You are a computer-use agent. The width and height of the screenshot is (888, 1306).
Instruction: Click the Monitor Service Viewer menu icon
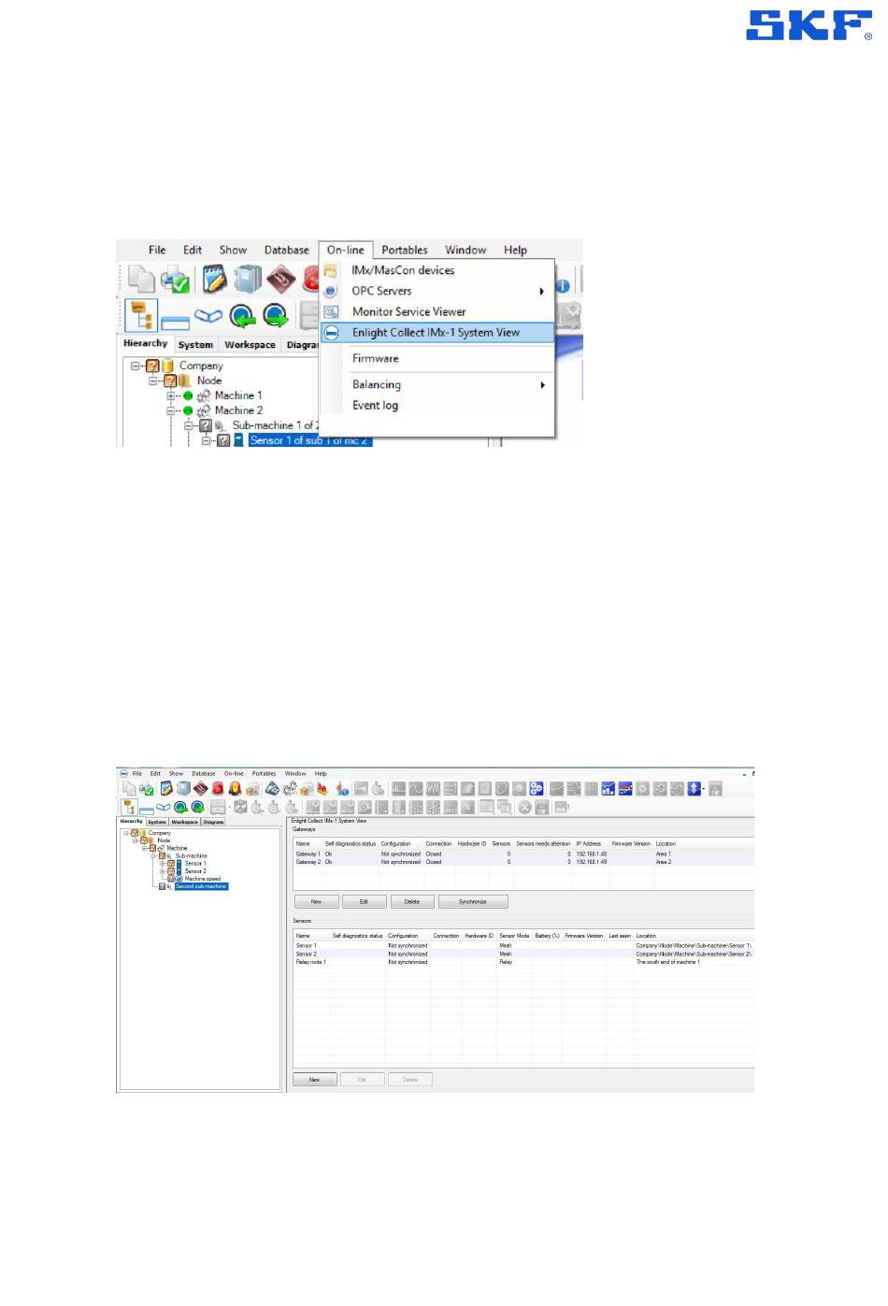(331, 312)
